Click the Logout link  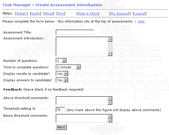[140, 13]
